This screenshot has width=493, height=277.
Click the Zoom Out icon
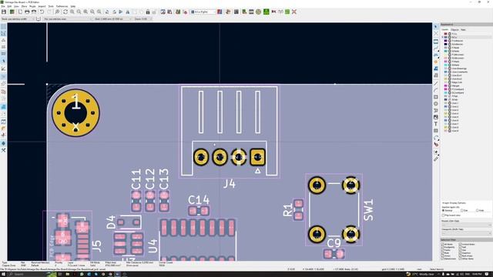(79, 12)
